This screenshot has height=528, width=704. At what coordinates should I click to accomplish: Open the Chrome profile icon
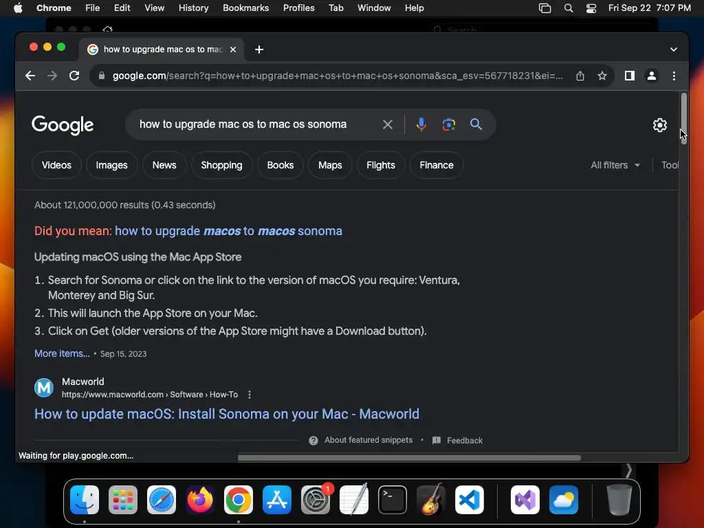(x=652, y=76)
